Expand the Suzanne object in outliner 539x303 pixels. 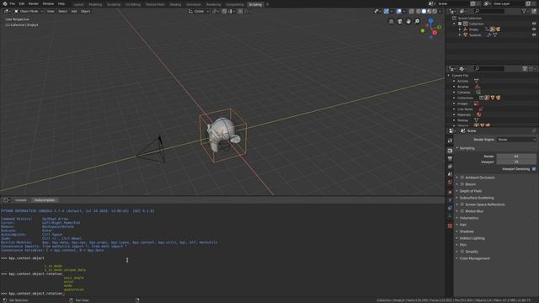coord(460,35)
